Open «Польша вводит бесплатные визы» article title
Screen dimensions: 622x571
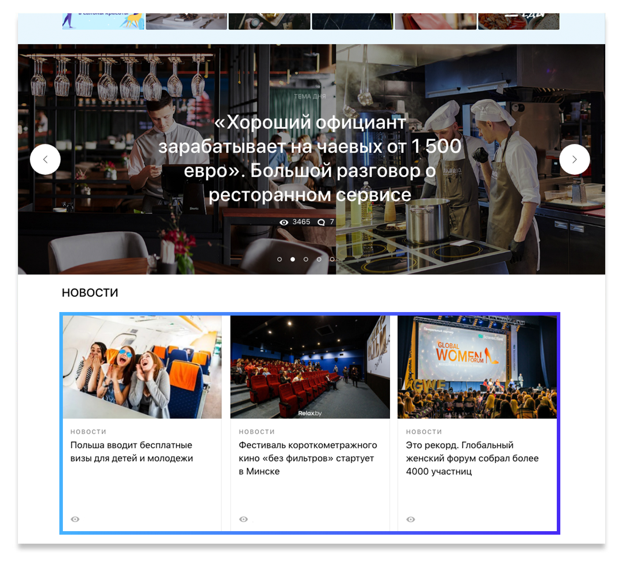(x=132, y=451)
